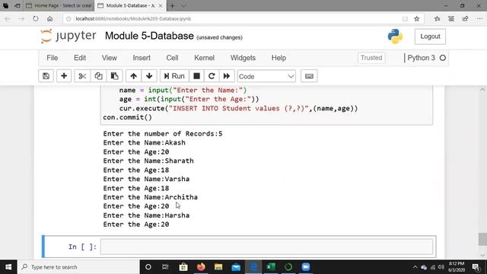Click the Jupyter logo
This screenshot has width=487, height=274.
[68, 36]
